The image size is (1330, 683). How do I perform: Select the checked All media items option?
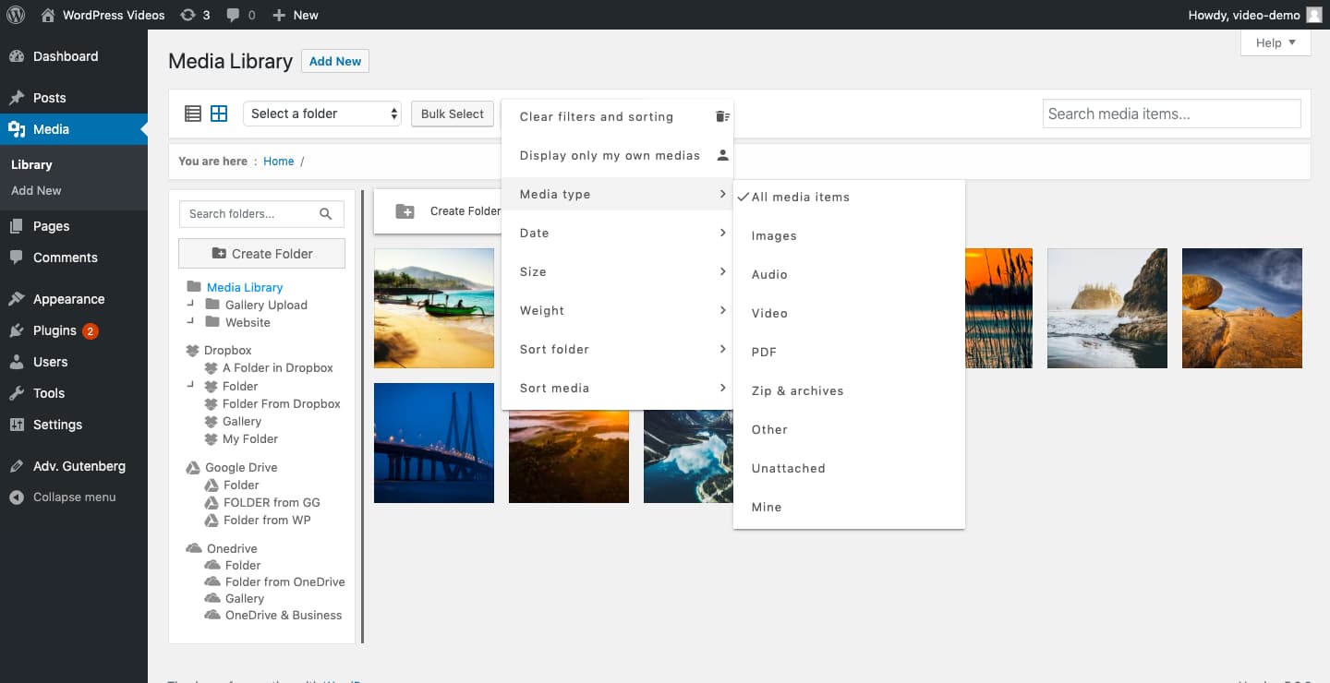coord(800,198)
